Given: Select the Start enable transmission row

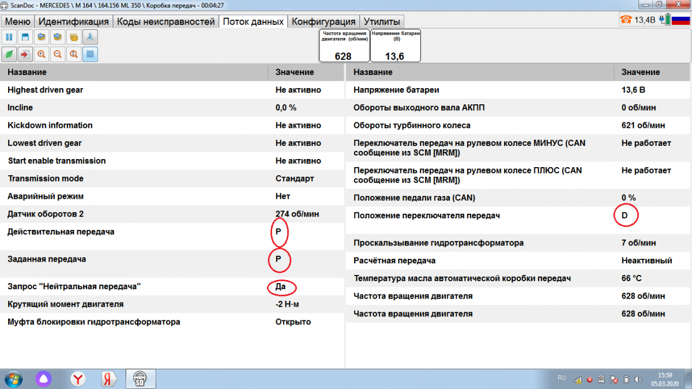Looking at the screenshot, I should click(172, 161).
